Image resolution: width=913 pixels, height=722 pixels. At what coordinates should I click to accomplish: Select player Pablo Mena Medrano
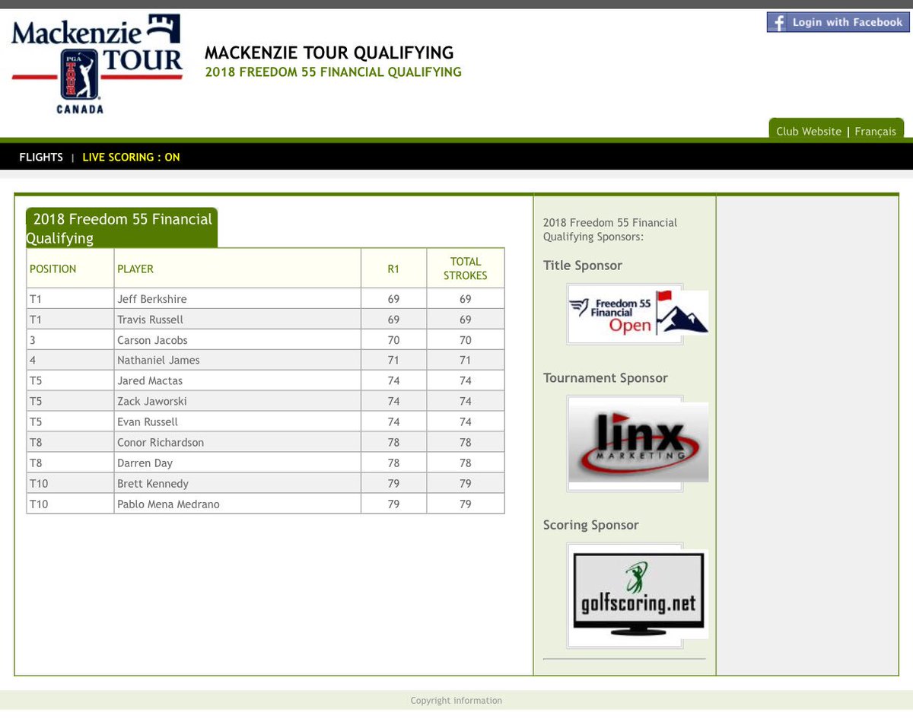(168, 504)
